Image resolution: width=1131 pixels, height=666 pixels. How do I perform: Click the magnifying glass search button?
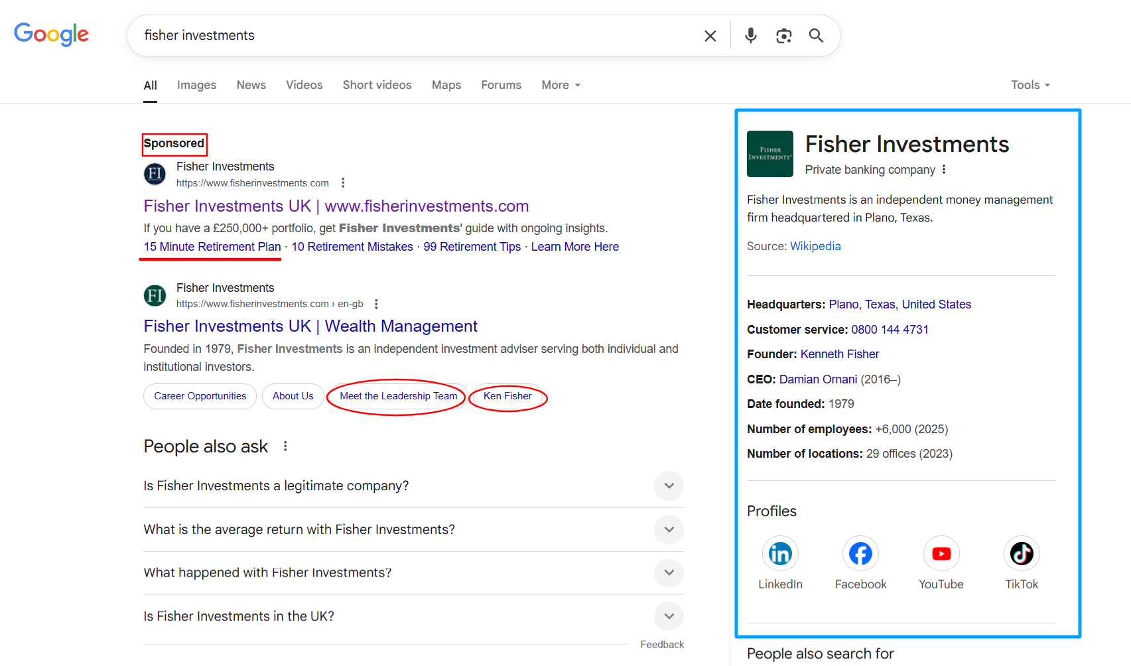816,36
